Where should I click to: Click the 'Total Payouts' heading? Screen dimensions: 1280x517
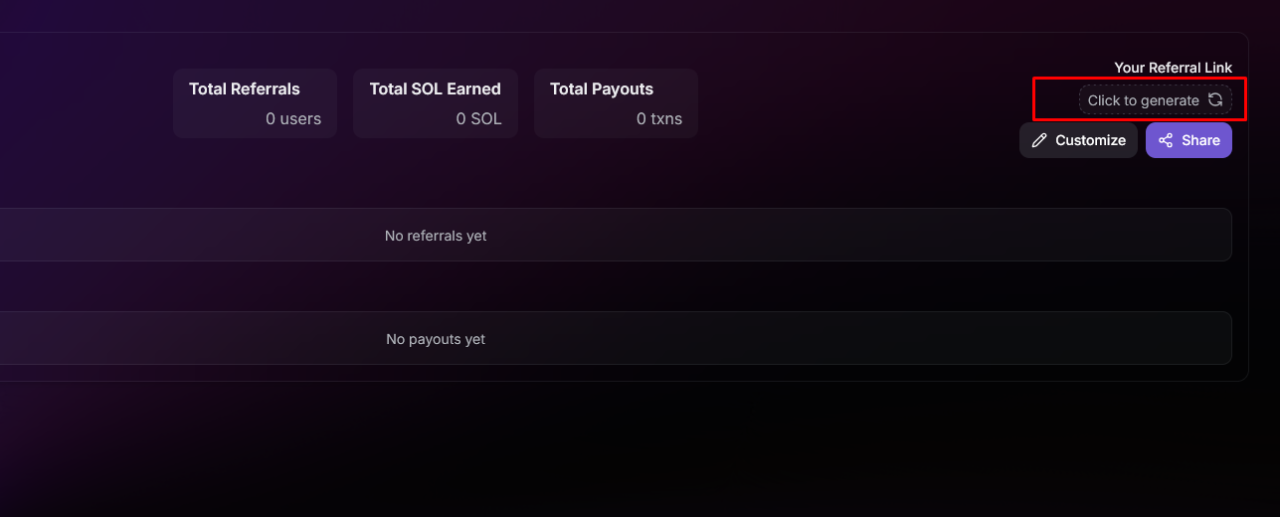pos(602,88)
